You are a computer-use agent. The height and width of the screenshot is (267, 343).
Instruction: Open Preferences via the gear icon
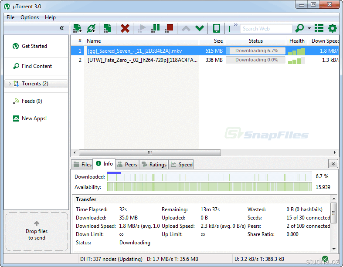(x=333, y=28)
